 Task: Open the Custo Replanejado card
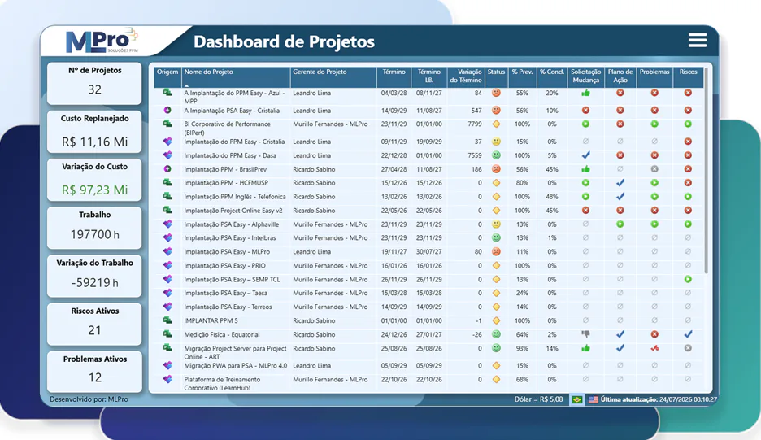(94, 132)
